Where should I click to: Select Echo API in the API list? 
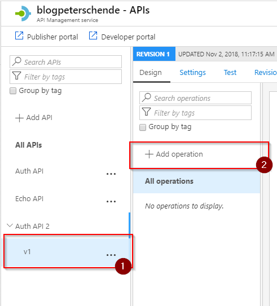point(29,199)
